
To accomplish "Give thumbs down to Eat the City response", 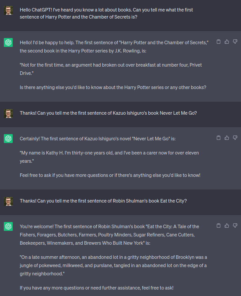I will point(235,226).
